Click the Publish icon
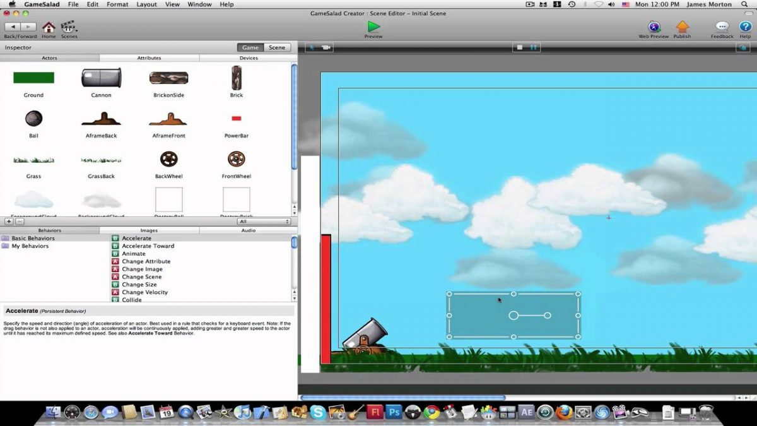757x426 pixels. (683, 27)
